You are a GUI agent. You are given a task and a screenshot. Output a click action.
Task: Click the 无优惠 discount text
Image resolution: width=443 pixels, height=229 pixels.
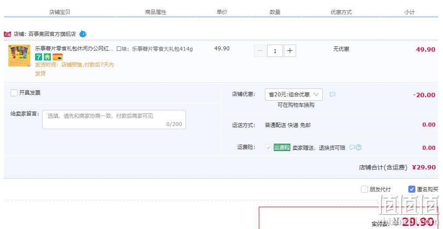(341, 49)
